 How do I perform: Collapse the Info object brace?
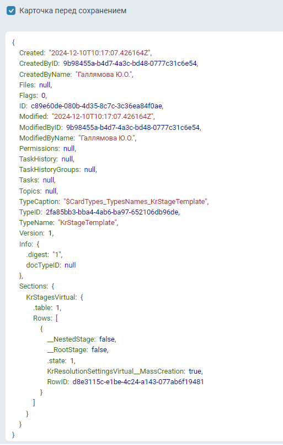(x=38, y=244)
